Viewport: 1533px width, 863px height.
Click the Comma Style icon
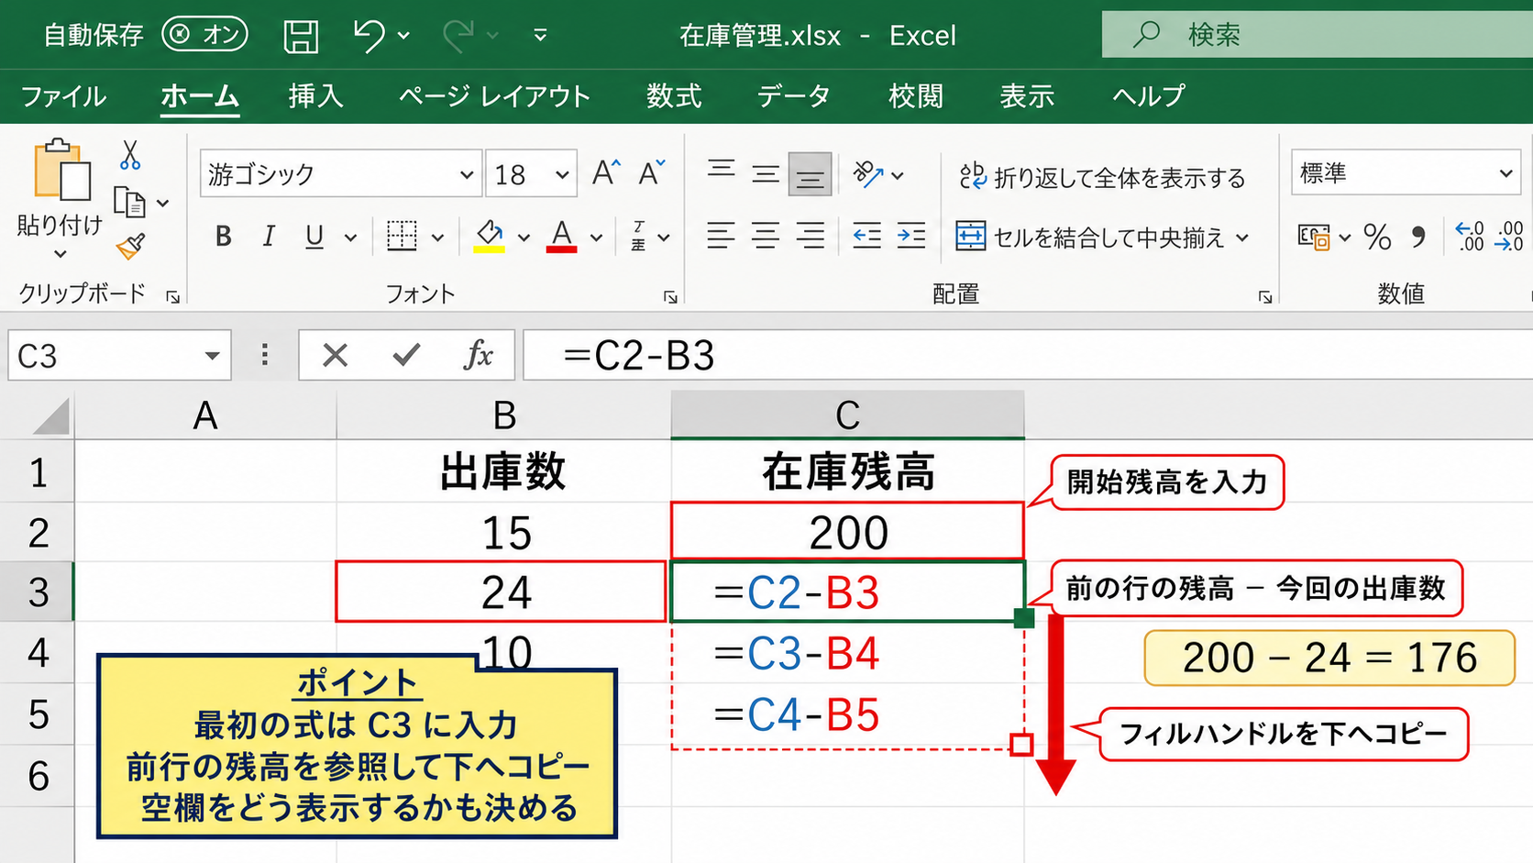pos(1418,237)
